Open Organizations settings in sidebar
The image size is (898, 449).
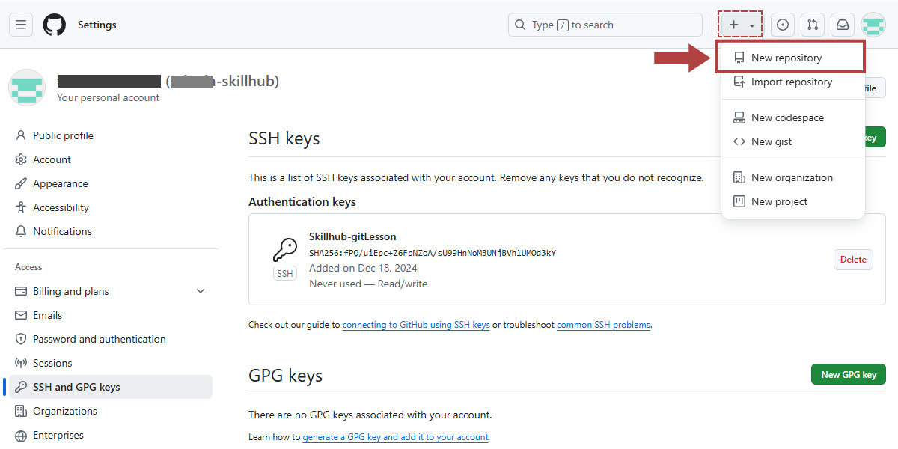click(x=111, y=411)
